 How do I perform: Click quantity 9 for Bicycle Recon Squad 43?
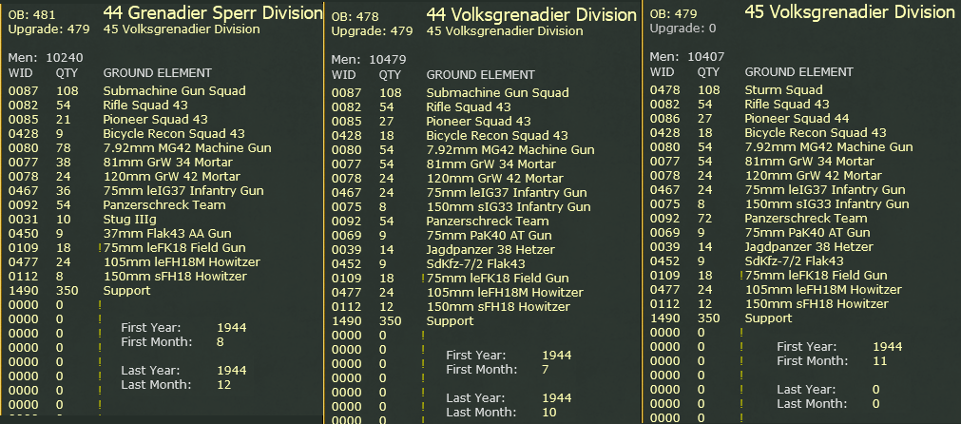click(60, 134)
